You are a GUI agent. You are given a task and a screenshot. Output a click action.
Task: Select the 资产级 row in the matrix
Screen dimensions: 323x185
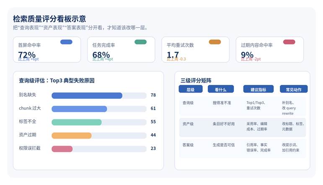pyautogui.click(x=243, y=127)
